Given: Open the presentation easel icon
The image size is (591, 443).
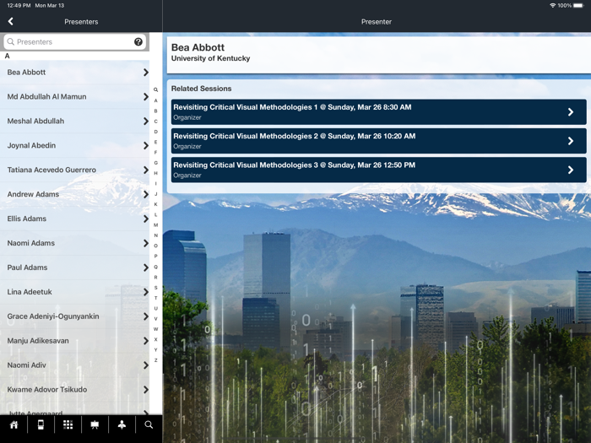Looking at the screenshot, I should coord(95,425).
